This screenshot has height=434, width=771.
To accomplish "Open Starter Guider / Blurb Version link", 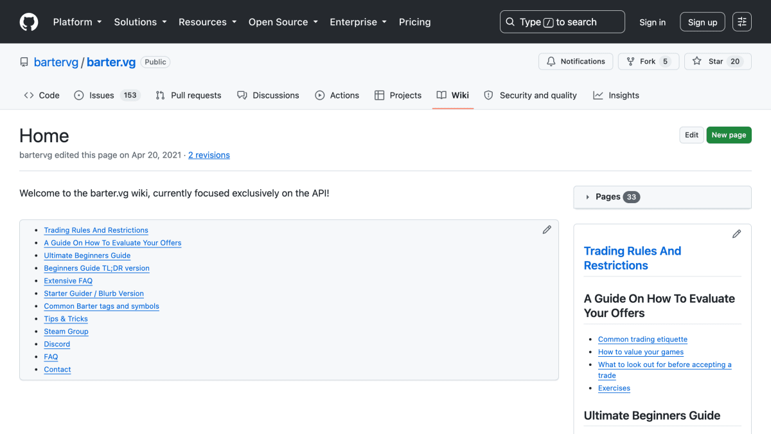I will (x=94, y=293).
